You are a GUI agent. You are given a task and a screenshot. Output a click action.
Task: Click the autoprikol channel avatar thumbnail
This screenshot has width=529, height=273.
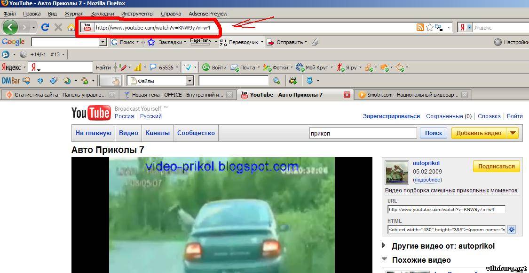coord(397,172)
